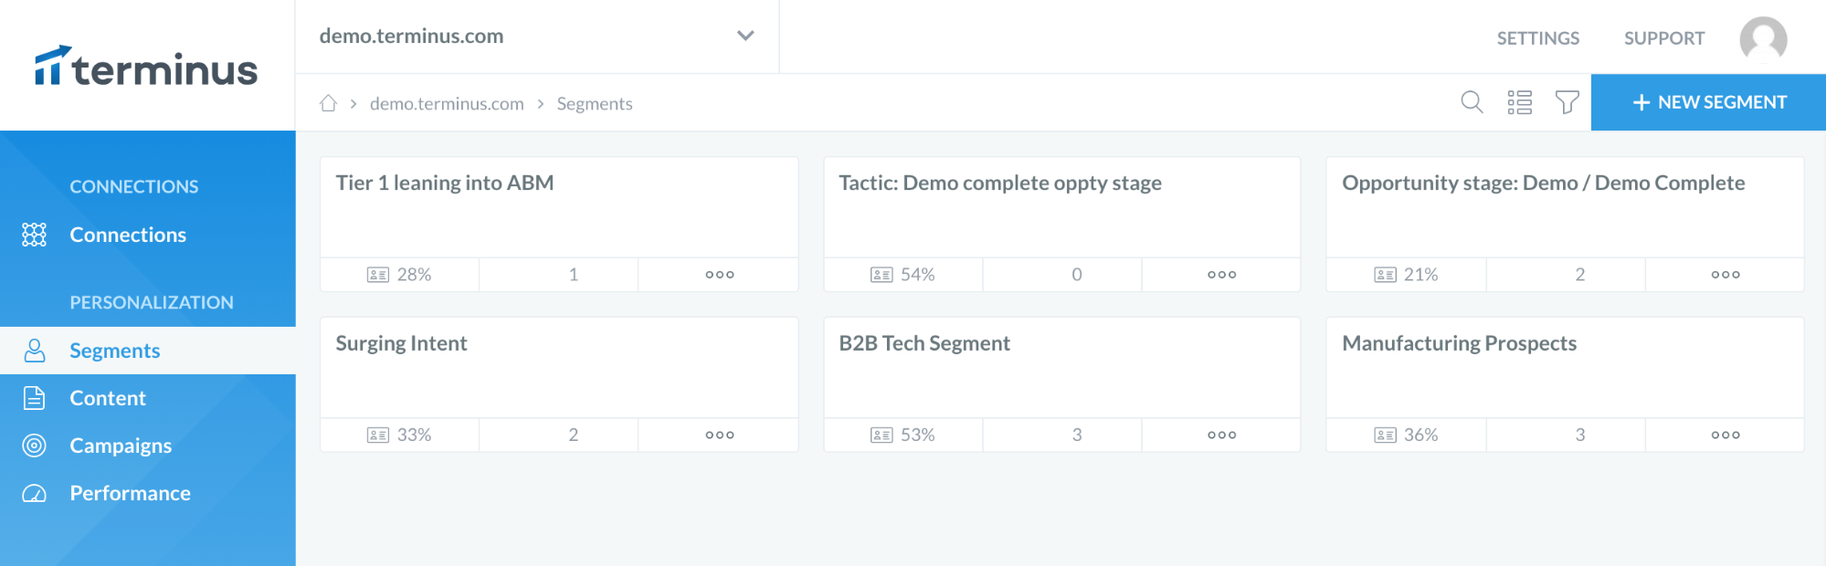1826x566 pixels.
Task: Click the search magnifier icon
Action: [x=1472, y=102]
